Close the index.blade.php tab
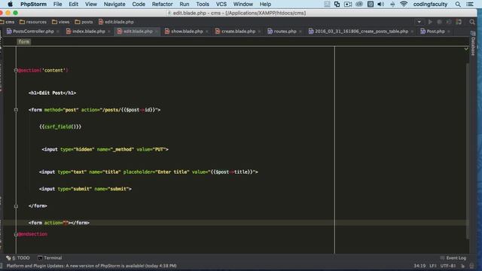482x271 pixels. (108, 32)
